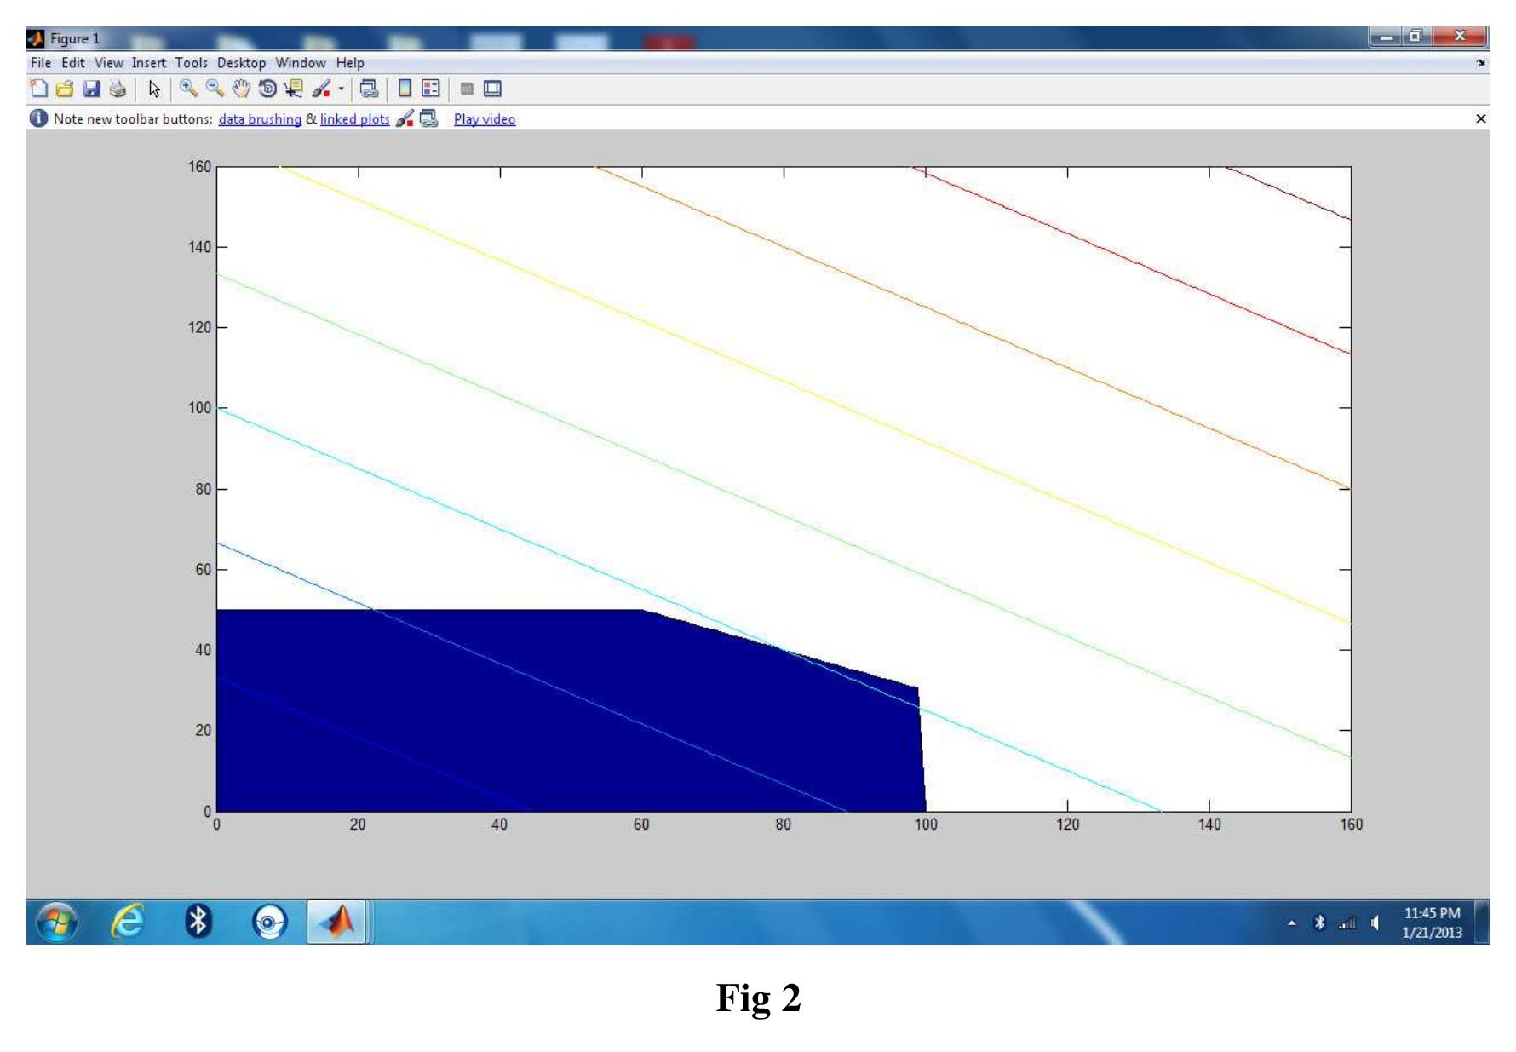
Task: Click the dock figure arrow at menu bar right
Action: point(1482,63)
